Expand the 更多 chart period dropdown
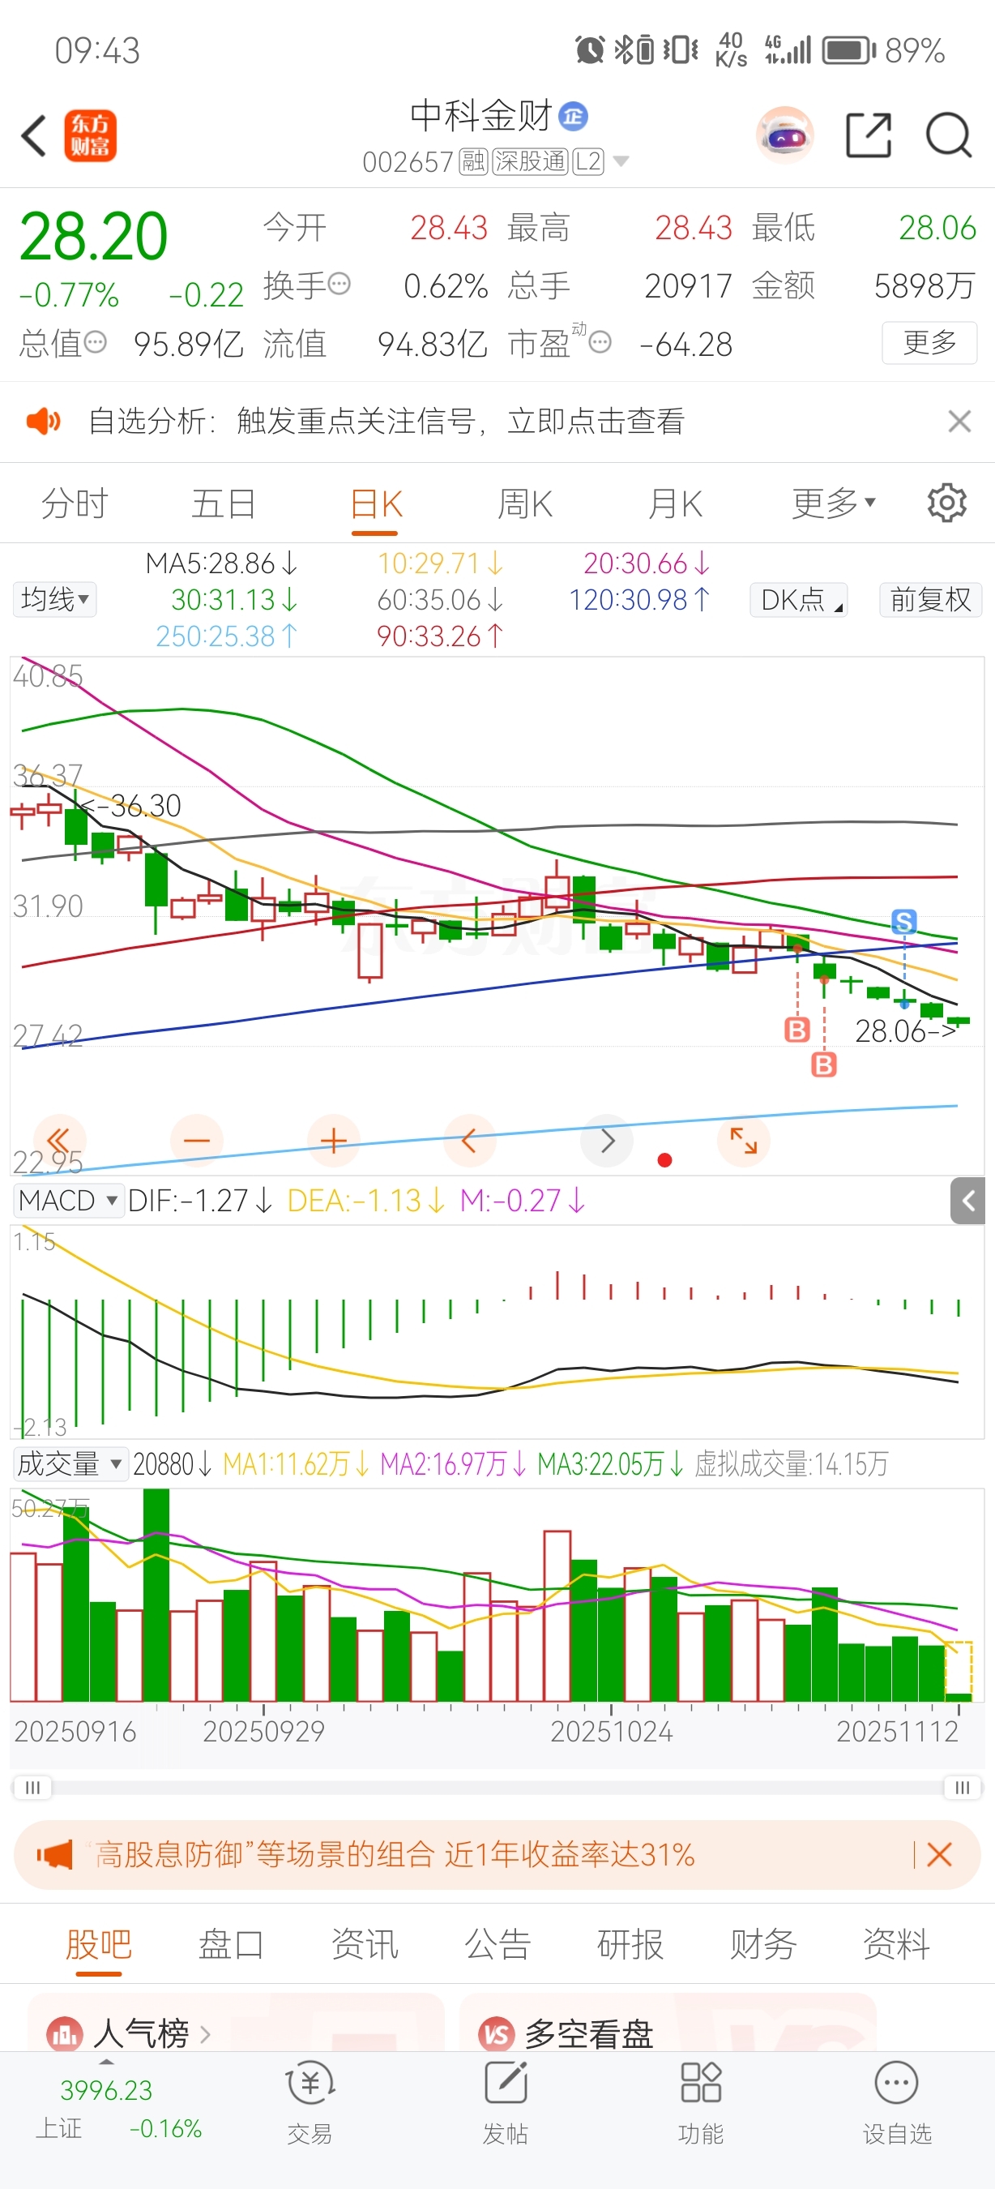Image resolution: width=995 pixels, height=2189 pixels. [833, 504]
